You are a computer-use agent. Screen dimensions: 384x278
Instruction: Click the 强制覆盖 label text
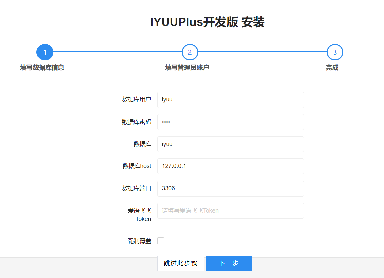pos(139,241)
